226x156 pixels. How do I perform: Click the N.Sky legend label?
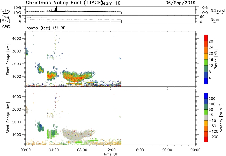(x=5, y=10)
